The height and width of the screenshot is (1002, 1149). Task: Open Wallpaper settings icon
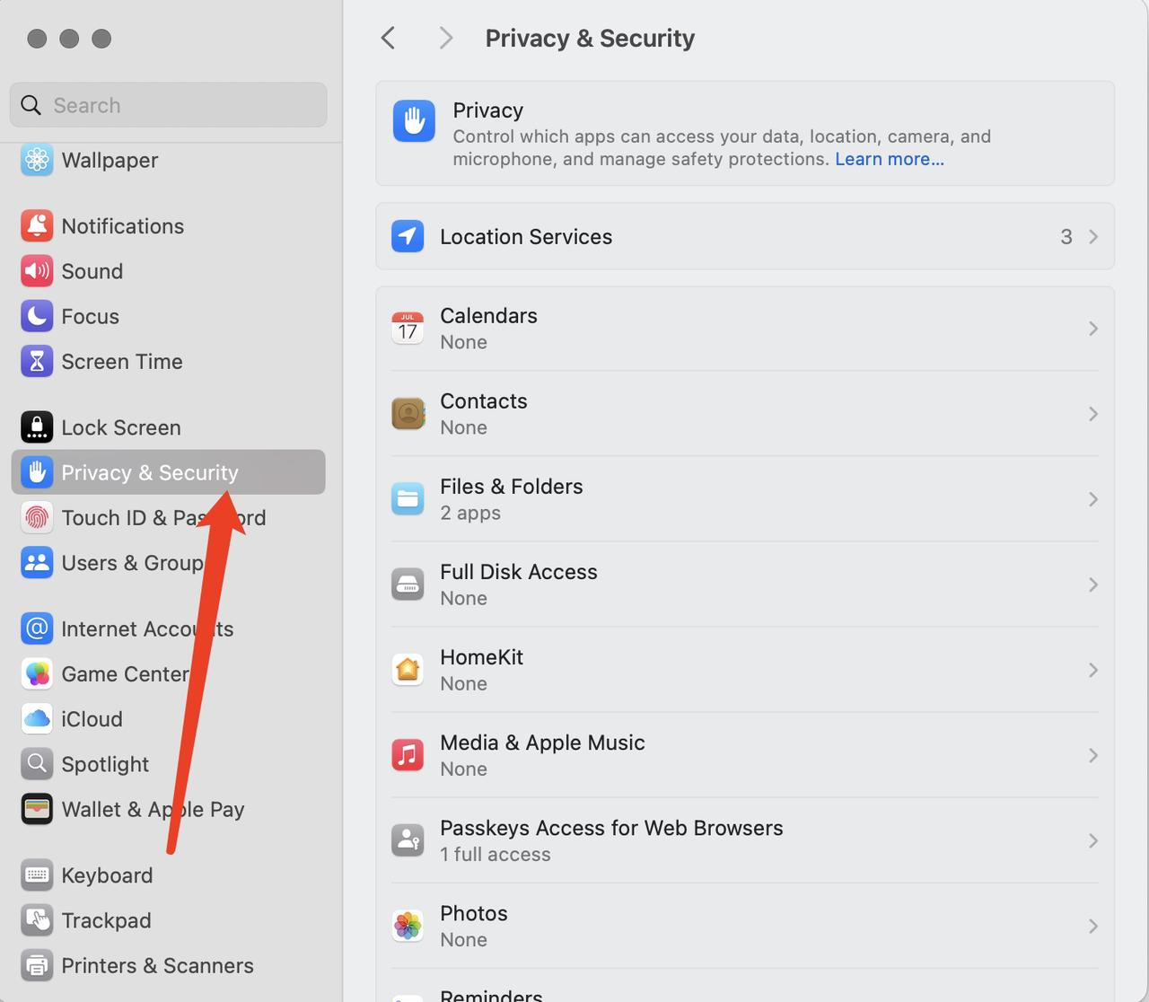(x=37, y=160)
